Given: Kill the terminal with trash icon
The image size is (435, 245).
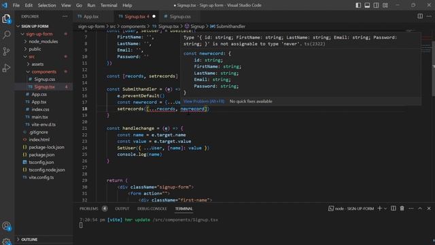Looking at the screenshot, I should (402, 208).
